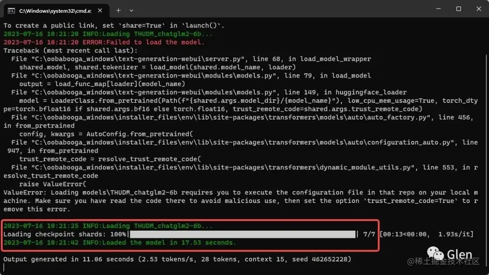This screenshot has width=489, height=275.
Task: Close the terminal window
Action: 479,9
